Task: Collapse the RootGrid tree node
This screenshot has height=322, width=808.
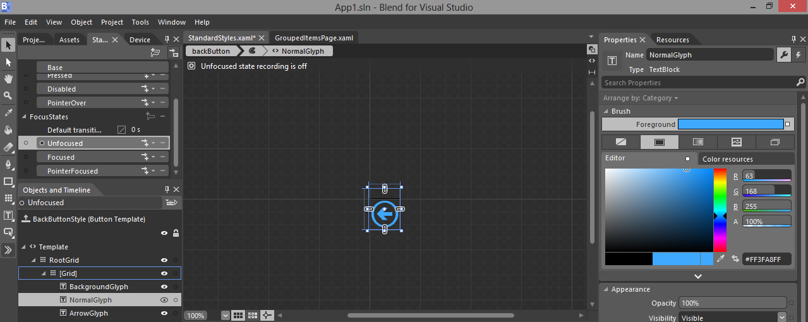Action: pyautogui.click(x=33, y=260)
